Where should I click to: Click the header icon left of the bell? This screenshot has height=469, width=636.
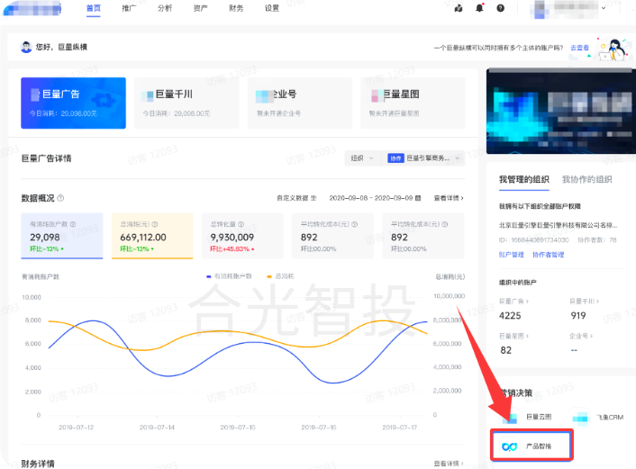459,8
